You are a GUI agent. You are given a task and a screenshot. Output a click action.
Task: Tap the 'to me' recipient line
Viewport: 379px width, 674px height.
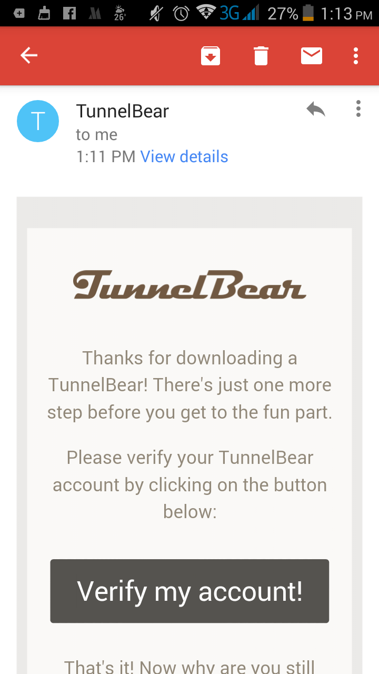tap(96, 135)
